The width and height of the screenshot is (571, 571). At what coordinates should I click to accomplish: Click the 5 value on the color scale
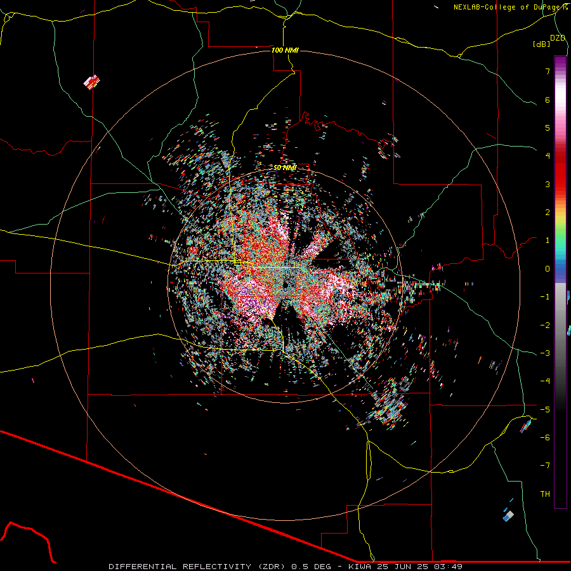click(548, 128)
